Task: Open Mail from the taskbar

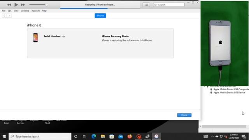Action: [121, 136]
